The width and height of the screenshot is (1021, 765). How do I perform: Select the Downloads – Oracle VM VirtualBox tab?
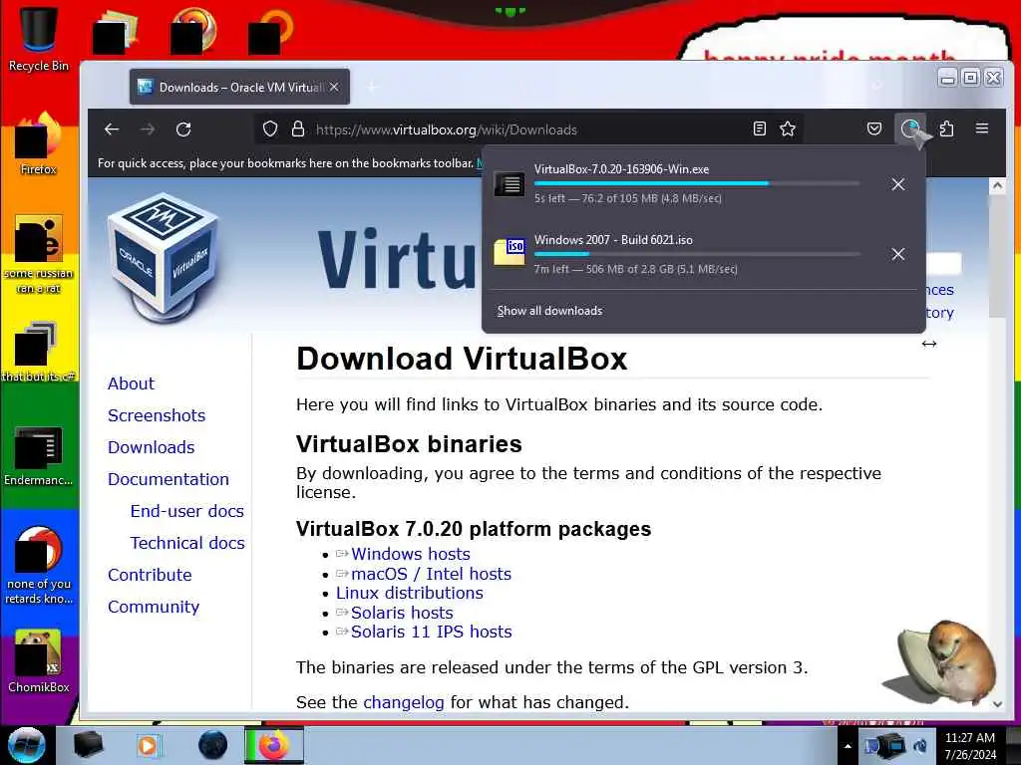[x=239, y=88]
